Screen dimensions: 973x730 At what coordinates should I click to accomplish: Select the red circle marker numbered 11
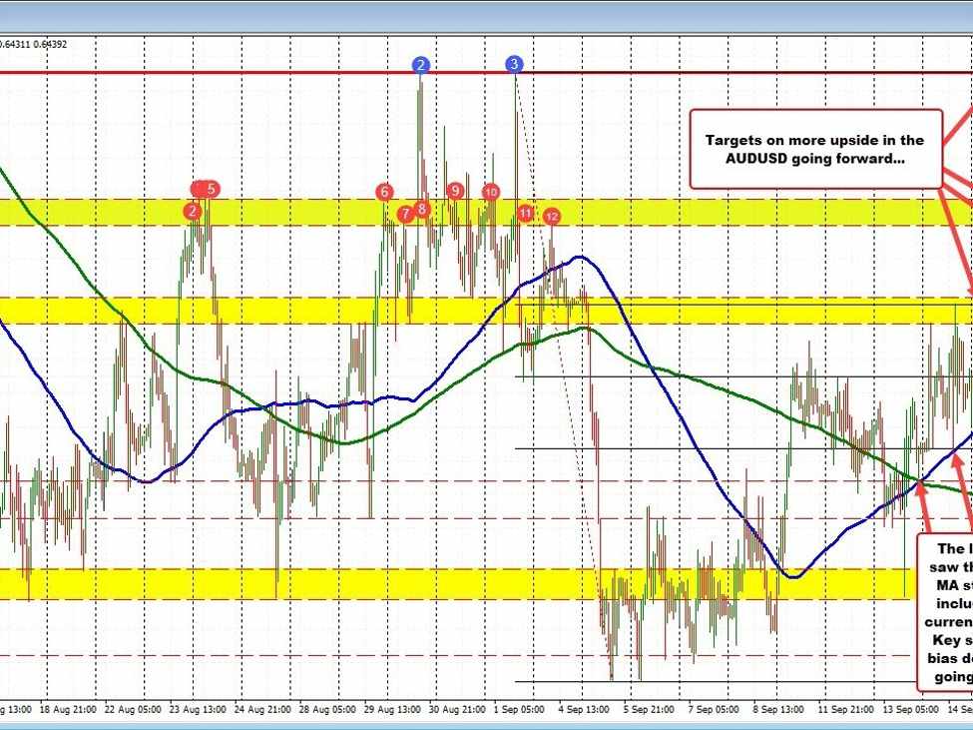[x=526, y=212]
